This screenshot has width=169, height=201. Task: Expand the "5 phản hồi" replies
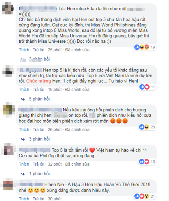point(39,99)
